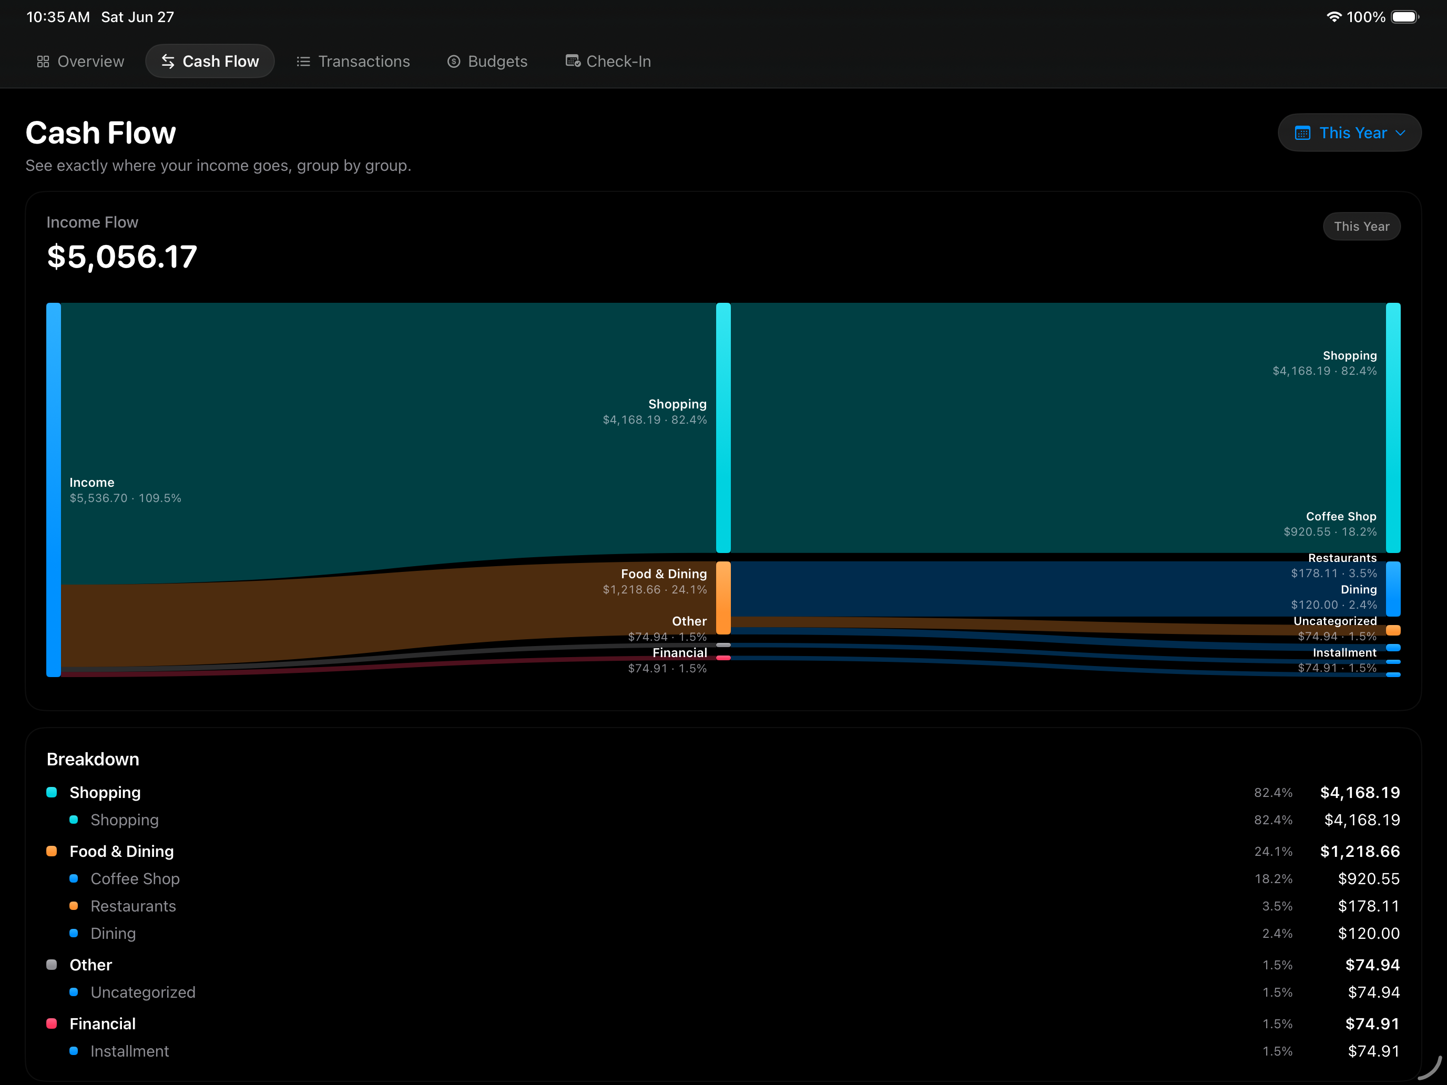Click the Restaurants label in chart
The height and width of the screenshot is (1085, 1447).
1342,558
